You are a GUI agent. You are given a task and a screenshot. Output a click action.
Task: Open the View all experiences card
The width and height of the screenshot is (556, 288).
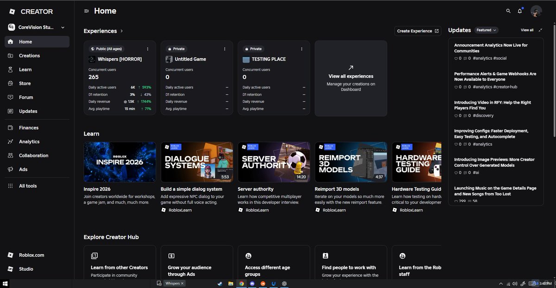point(351,78)
